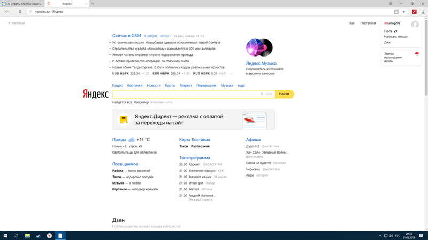Open the Новости service link

tap(154, 85)
